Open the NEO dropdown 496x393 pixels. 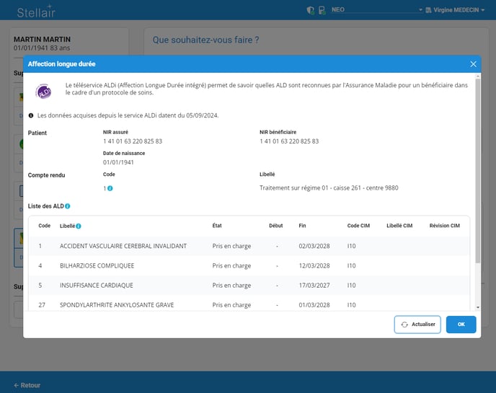click(x=376, y=10)
